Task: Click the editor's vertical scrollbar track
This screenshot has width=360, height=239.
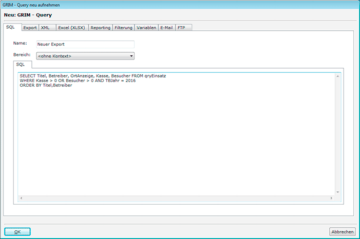Action: [x=337, y=133]
